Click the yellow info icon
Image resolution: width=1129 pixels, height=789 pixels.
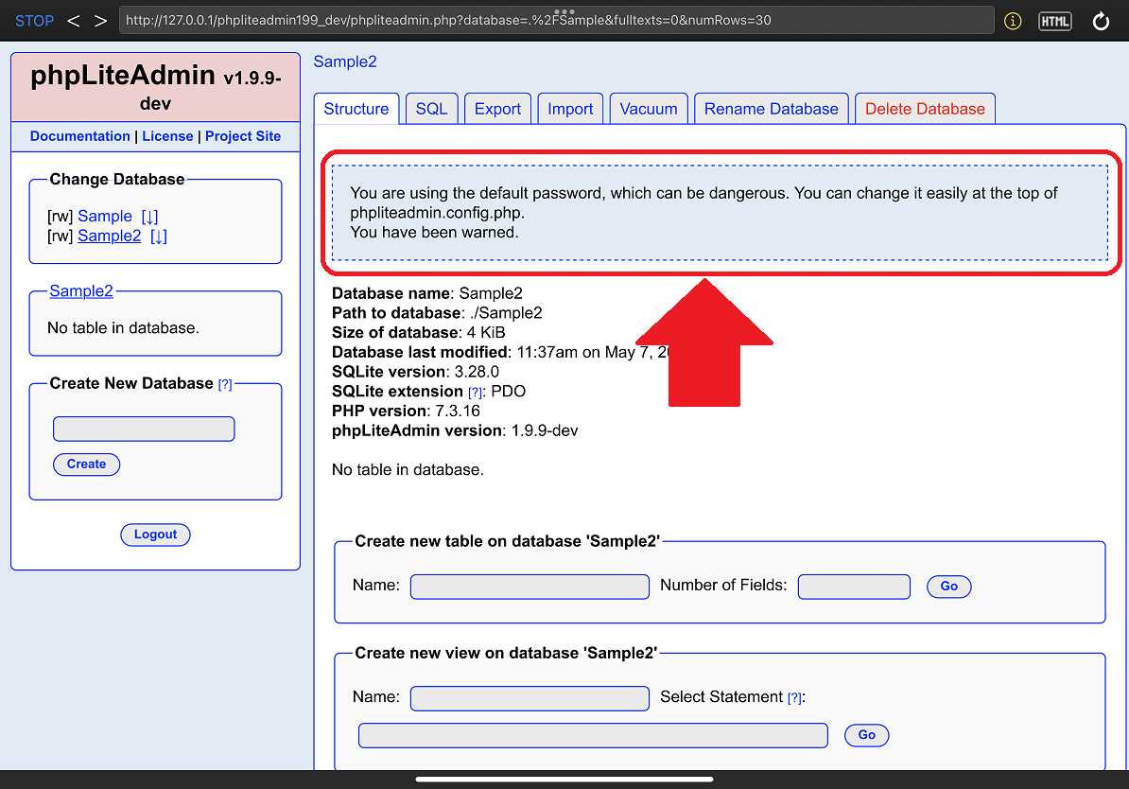[1013, 21]
